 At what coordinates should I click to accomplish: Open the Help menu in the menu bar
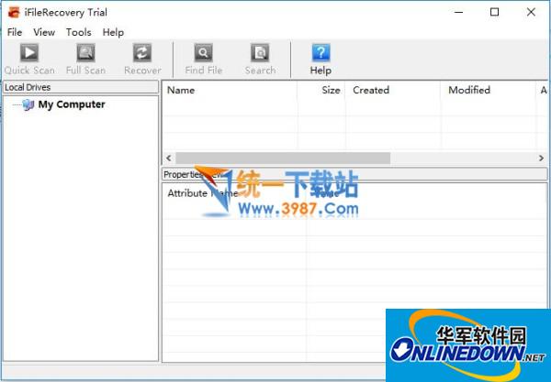113,32
